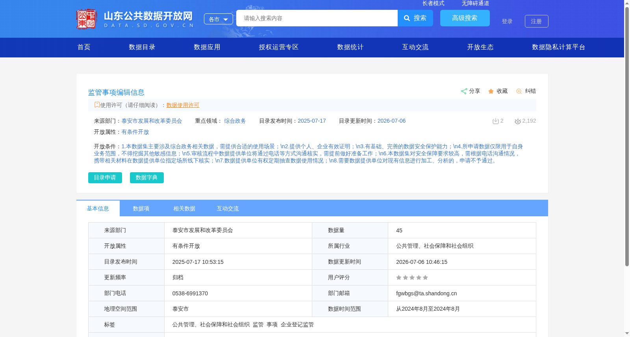Click the email fgwbgs@ta.shandong.cn
Screen dimensions: 630x337
(426, 293)
